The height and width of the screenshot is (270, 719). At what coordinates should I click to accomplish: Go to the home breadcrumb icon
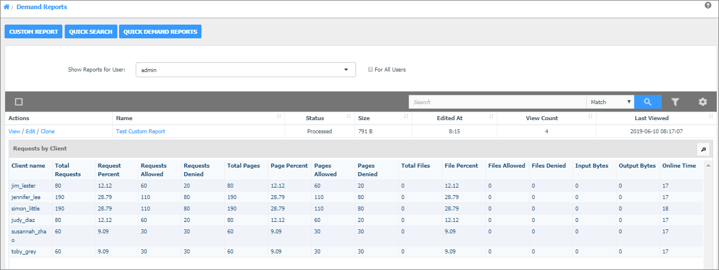click(x=6, y=7)
